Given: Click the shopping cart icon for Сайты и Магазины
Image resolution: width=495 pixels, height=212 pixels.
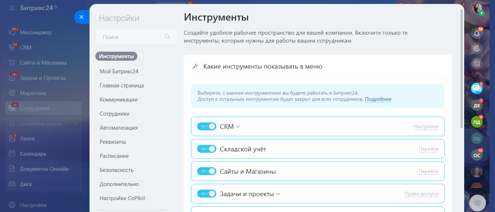Looking at the screenshot, I should [x=12, y=63].
